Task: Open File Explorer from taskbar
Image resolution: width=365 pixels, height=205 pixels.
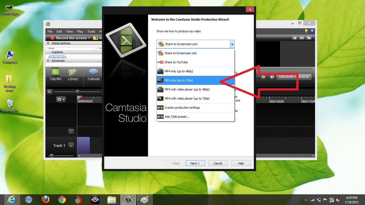Action: tap(112, 199)
